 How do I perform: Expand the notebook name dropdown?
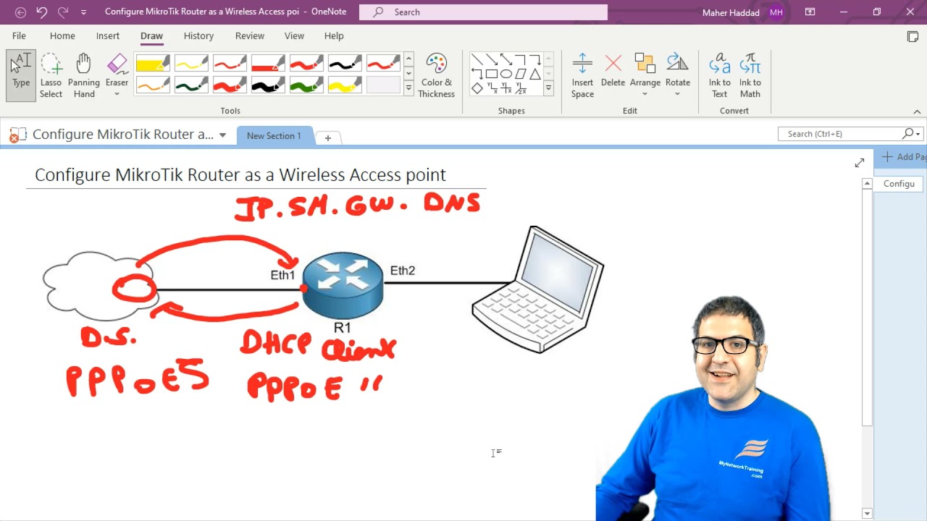pos(222,135)
